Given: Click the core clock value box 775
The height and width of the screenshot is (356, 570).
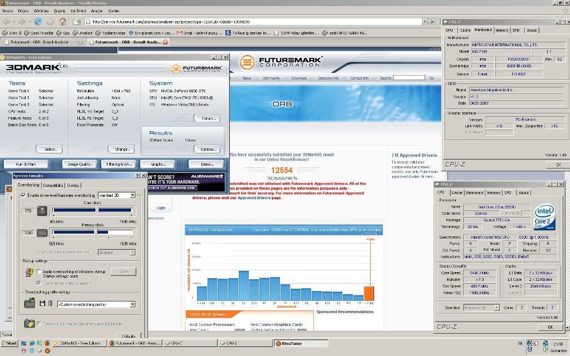Looking at the screenshot, I should tap(28, 211).
